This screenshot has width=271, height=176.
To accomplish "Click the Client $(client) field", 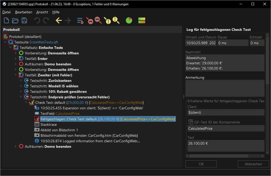I will [226, 112].
